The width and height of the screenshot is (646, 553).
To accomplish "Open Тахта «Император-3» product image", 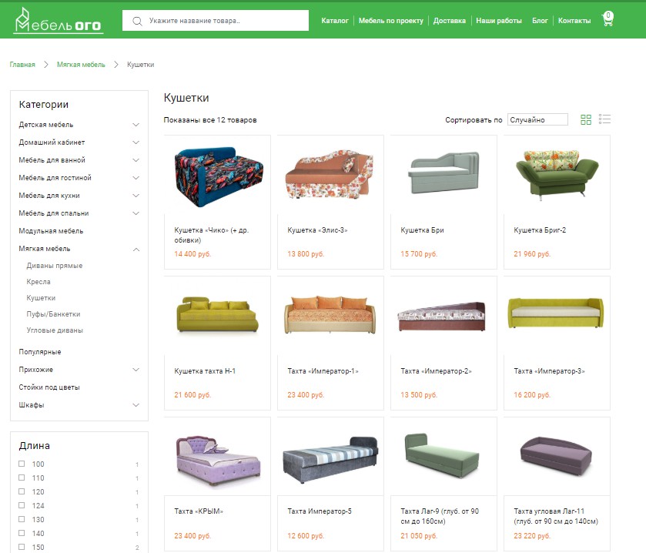I will coord(557,313).
